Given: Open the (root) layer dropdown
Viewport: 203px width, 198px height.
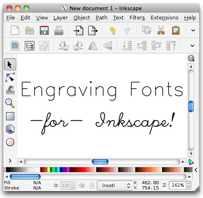Looking at the screenshot, I should pos(115,185).
